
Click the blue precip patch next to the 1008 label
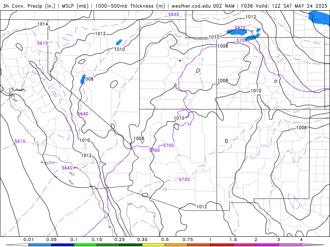tap(83, 79)
